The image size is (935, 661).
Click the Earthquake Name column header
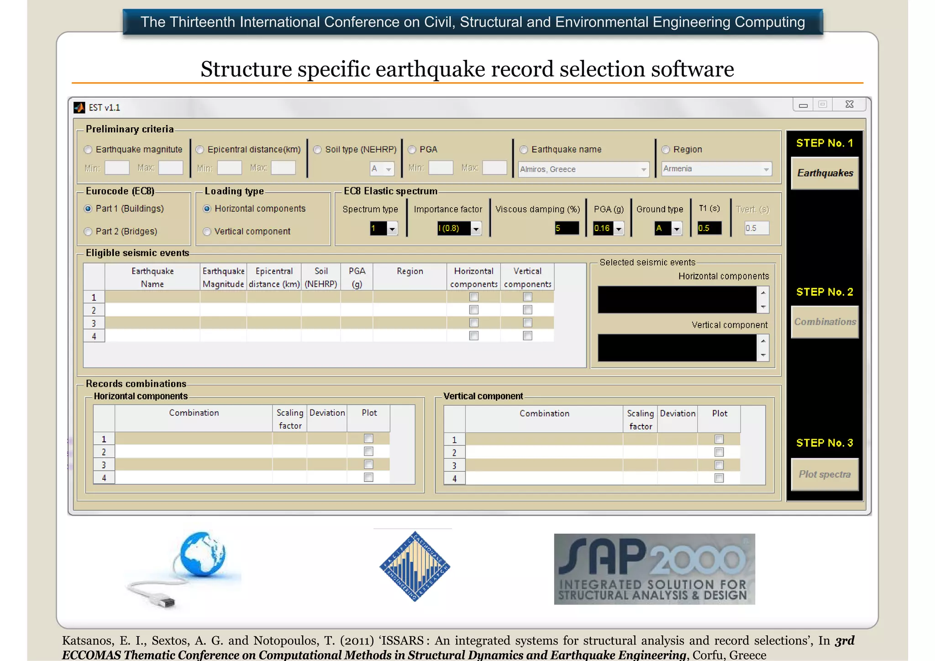(152, 277)
